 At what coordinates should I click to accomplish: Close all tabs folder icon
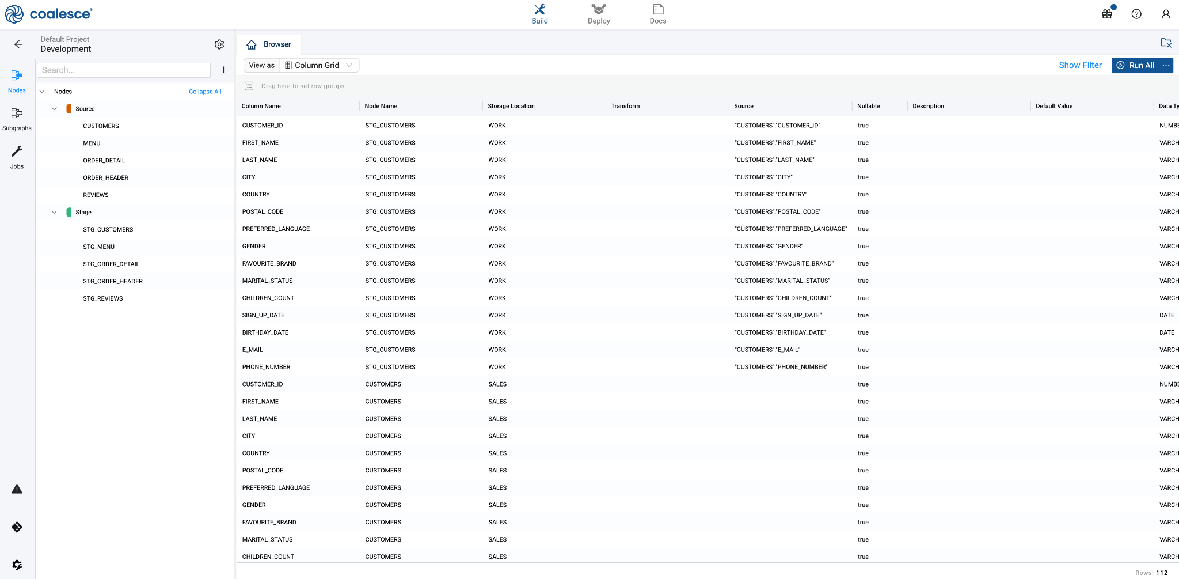coord(1166,43)
